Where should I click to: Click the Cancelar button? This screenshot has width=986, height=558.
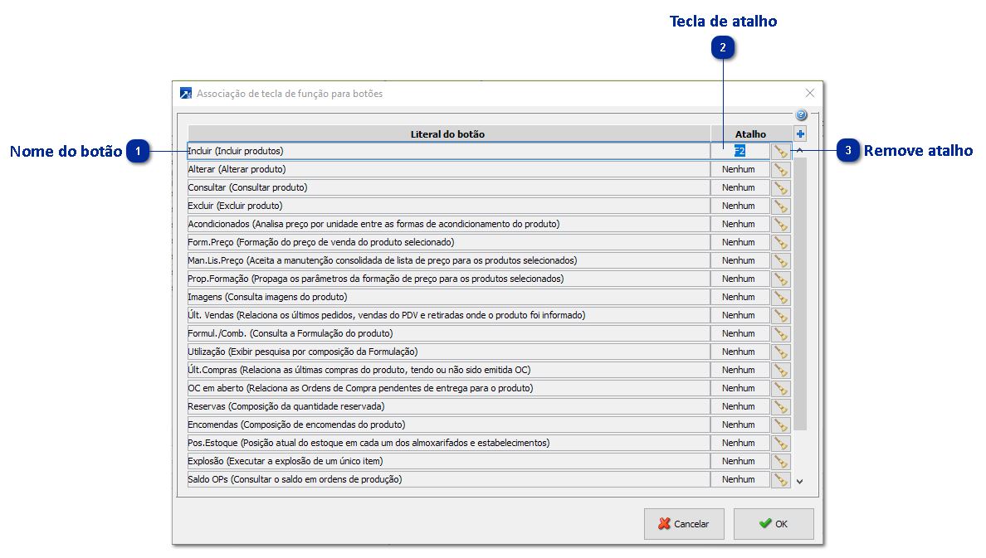(684, 524)
